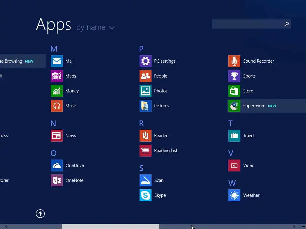Open the Money app icon

[x=57, y=91]
